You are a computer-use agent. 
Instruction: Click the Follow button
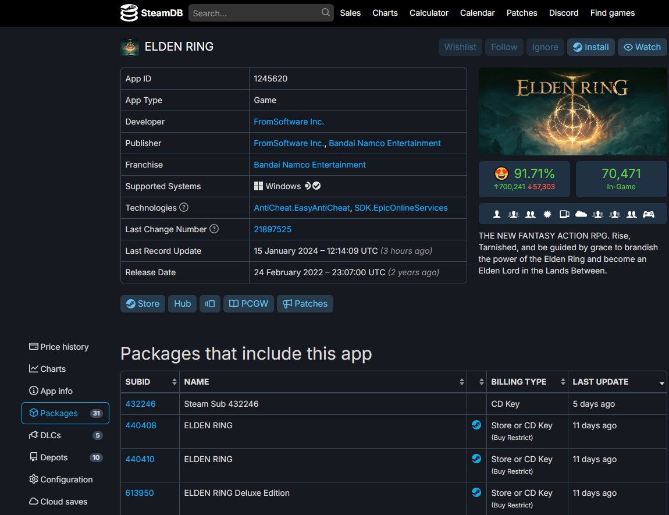coord(504,47)
